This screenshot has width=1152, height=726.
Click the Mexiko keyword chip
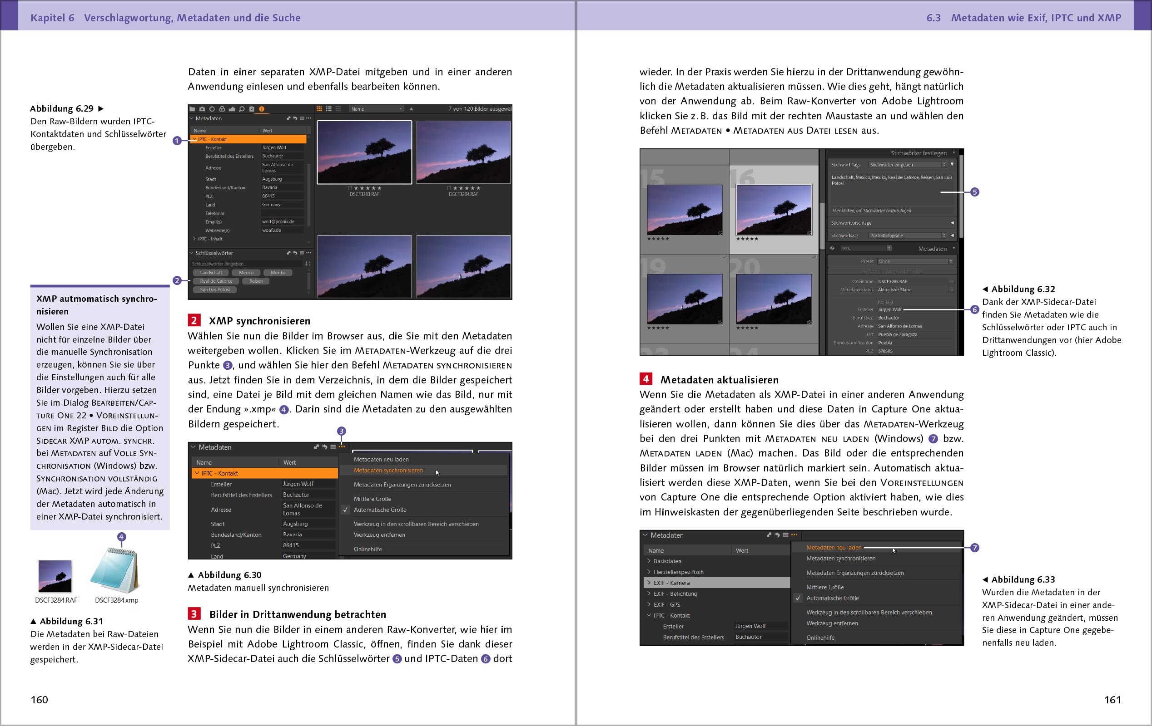[278, 272]
